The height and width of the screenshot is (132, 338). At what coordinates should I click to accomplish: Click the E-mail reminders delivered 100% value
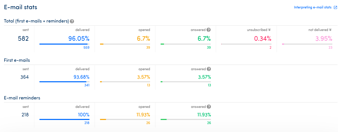pos(84,115)
